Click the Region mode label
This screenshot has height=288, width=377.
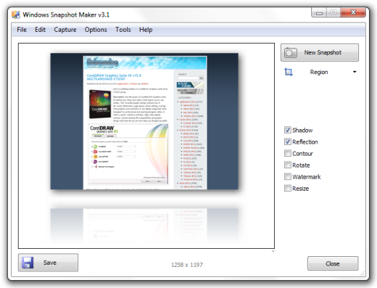point(319,72)
